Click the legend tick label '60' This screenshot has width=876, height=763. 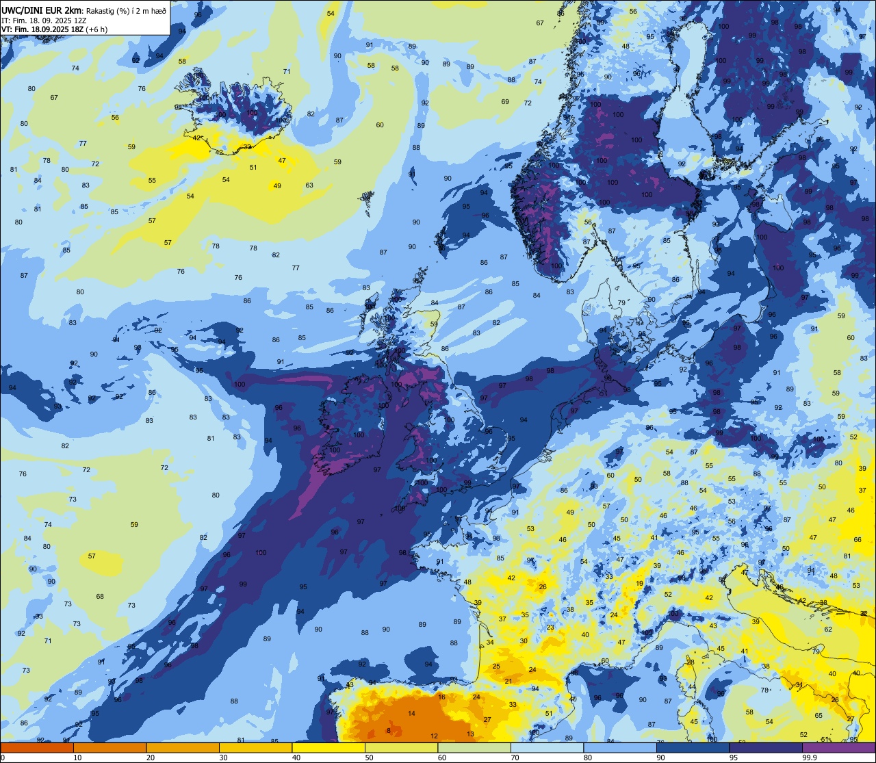click(x=442, y=758)
